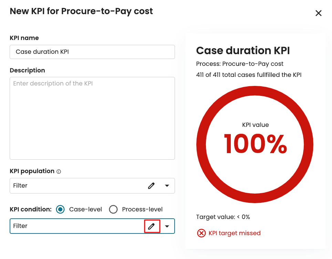The image size is (332, 259).
Task: Click the KPI target missed error icon
Action: [x=201, y=233]
